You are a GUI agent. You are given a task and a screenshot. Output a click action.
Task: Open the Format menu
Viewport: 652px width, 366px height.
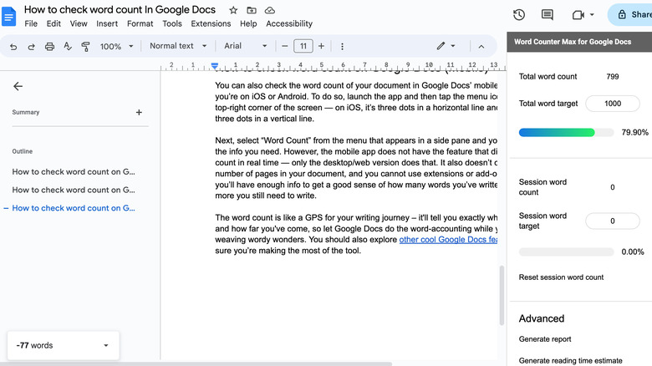[x=140, y=23]
